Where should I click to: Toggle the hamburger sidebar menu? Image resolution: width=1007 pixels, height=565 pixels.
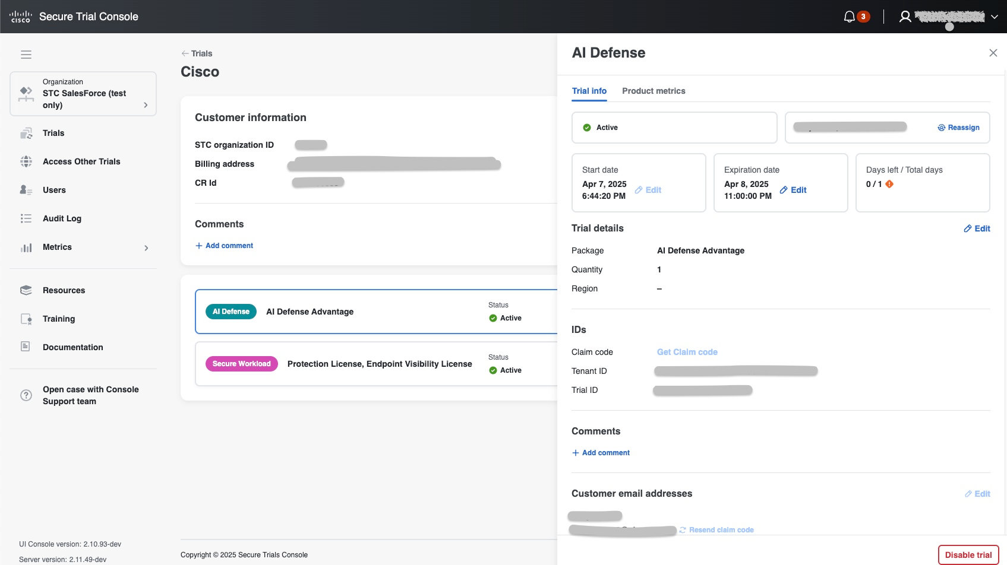tap(26, 55)
